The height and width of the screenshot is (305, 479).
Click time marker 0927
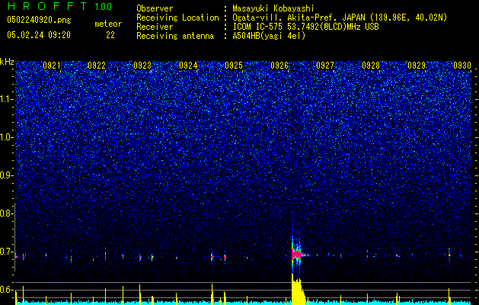click(325, 66)
